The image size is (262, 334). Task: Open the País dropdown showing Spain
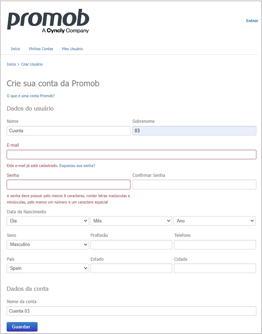pyautogui.click(x=48, y=268)
